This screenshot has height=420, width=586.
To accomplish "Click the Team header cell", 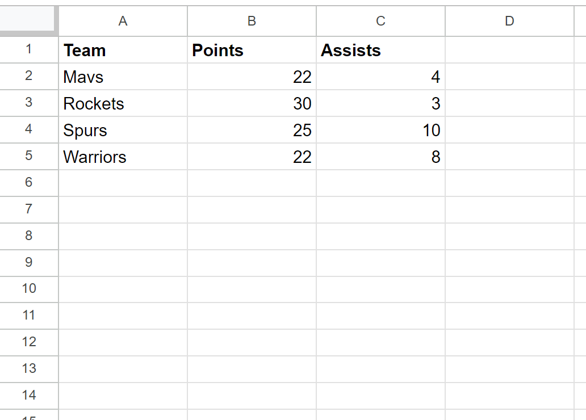I will click(123, 50).
